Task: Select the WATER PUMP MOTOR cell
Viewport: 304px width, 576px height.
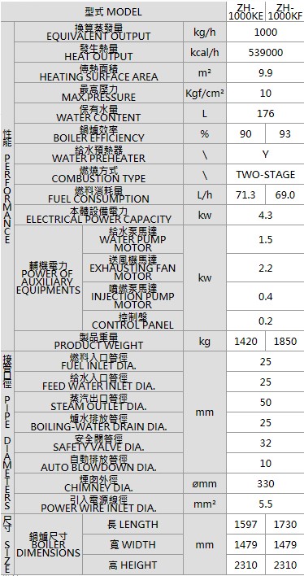Action: click(132, 239)
